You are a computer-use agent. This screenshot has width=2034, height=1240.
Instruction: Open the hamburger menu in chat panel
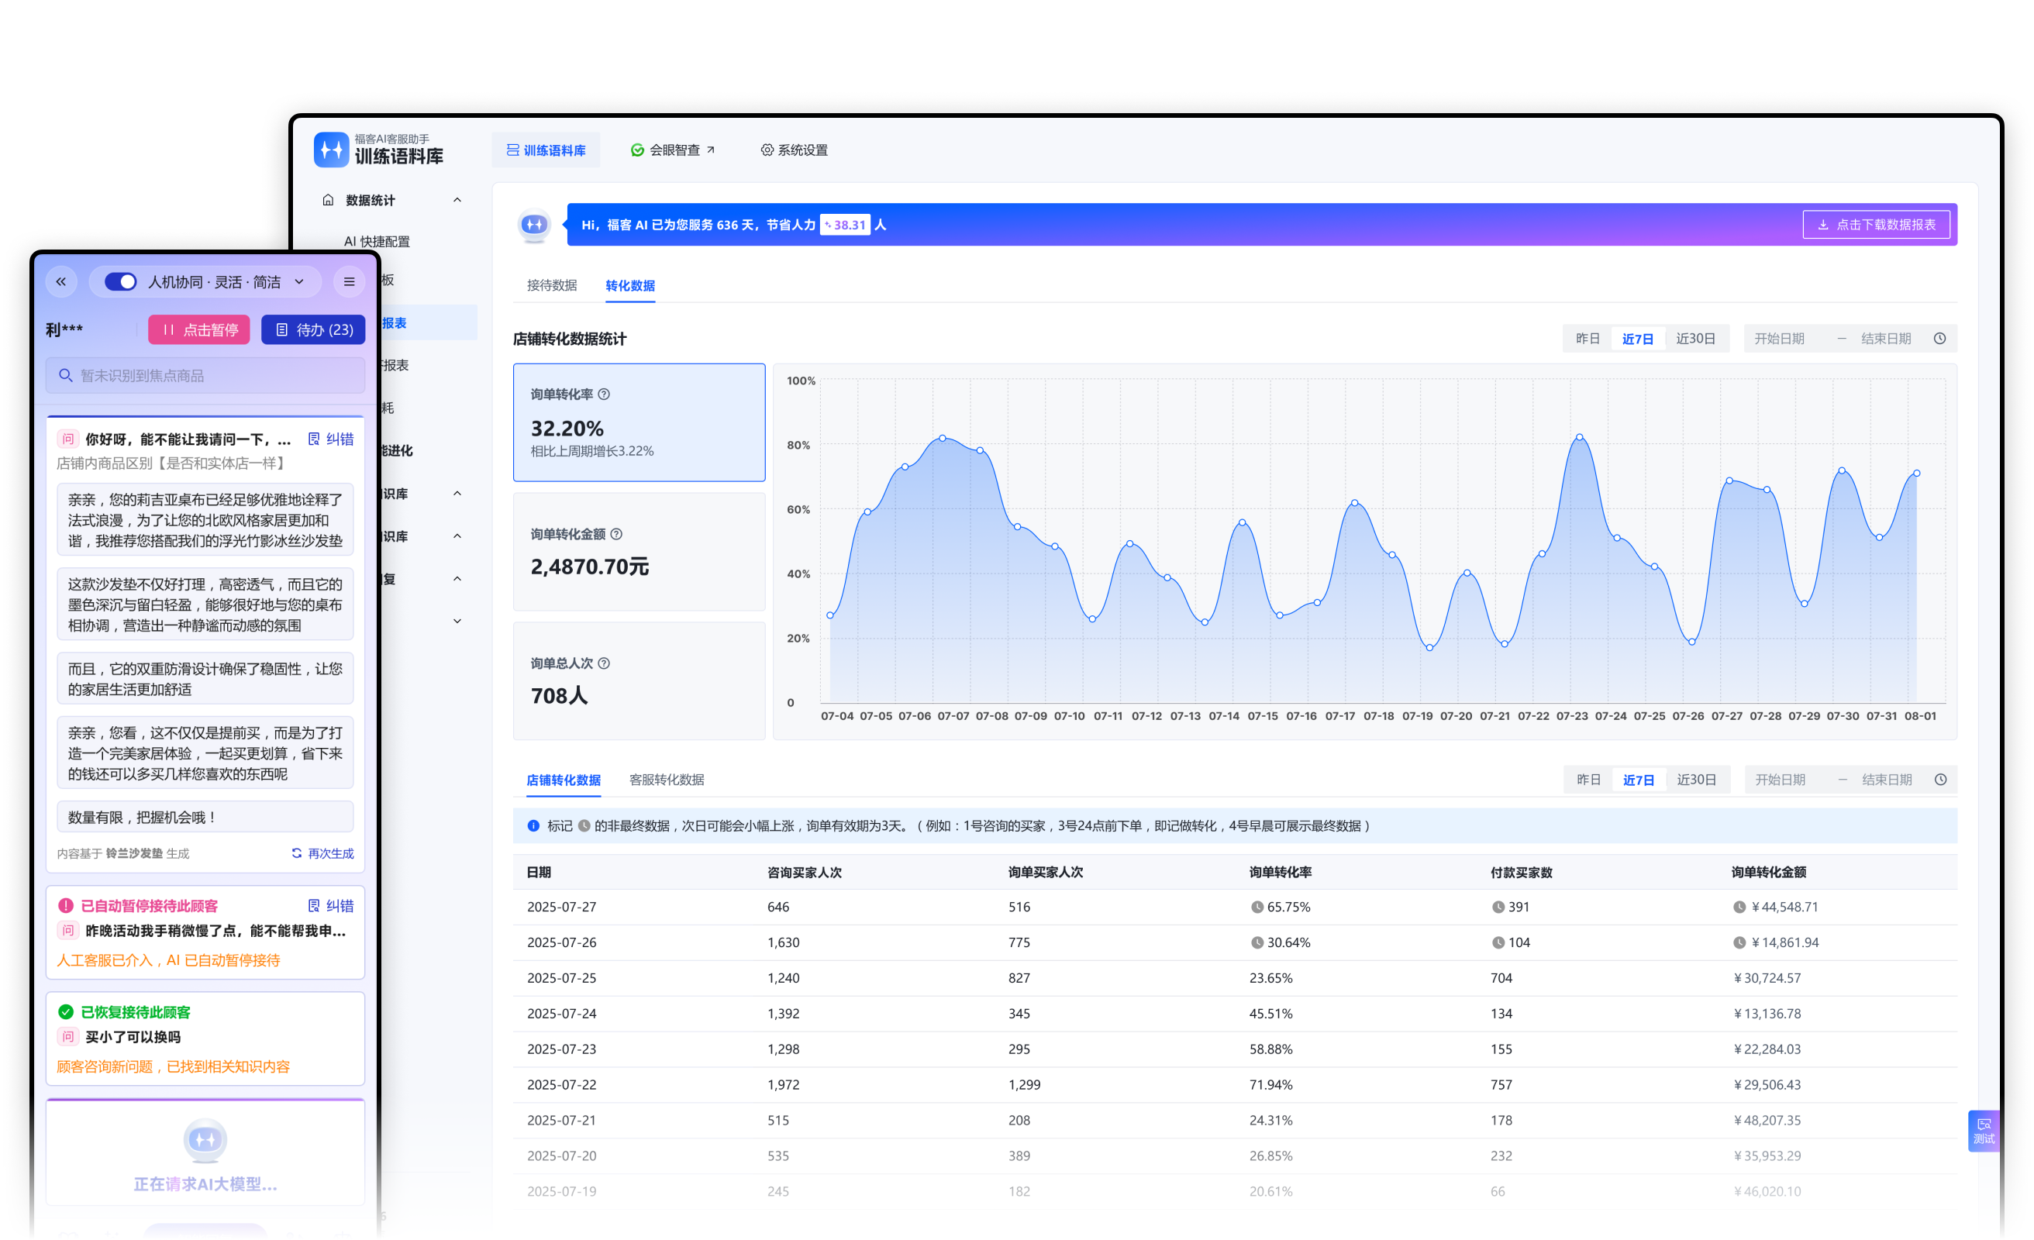click(349, 282)
